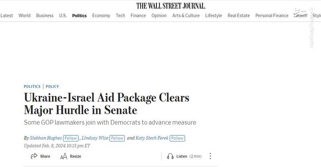Click The Wall Street Journal logo
The width and height of the screenshot is (321, 167).
pyautogui.click(x=171, y=6)
